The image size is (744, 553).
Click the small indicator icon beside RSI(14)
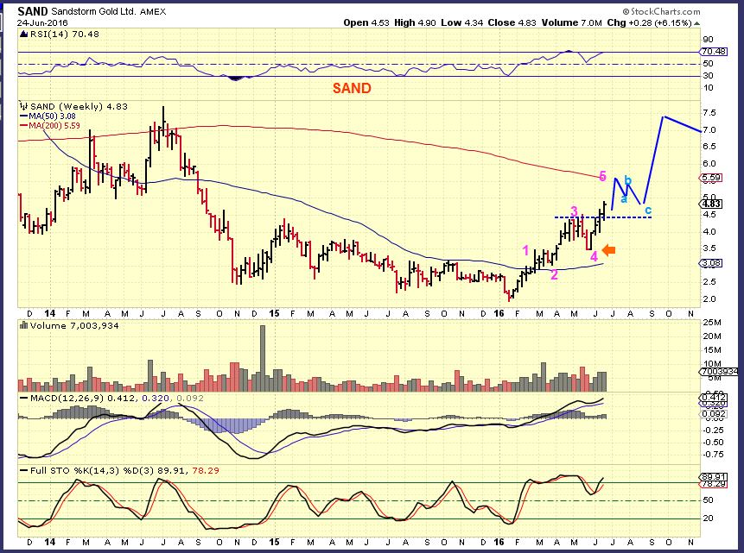23,35
